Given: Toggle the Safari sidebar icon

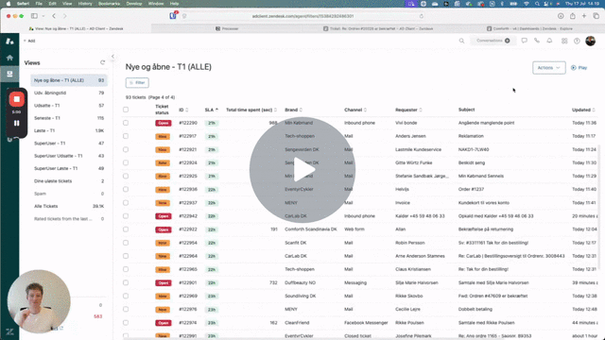Looking at the screenshot, I should [34, 16].
